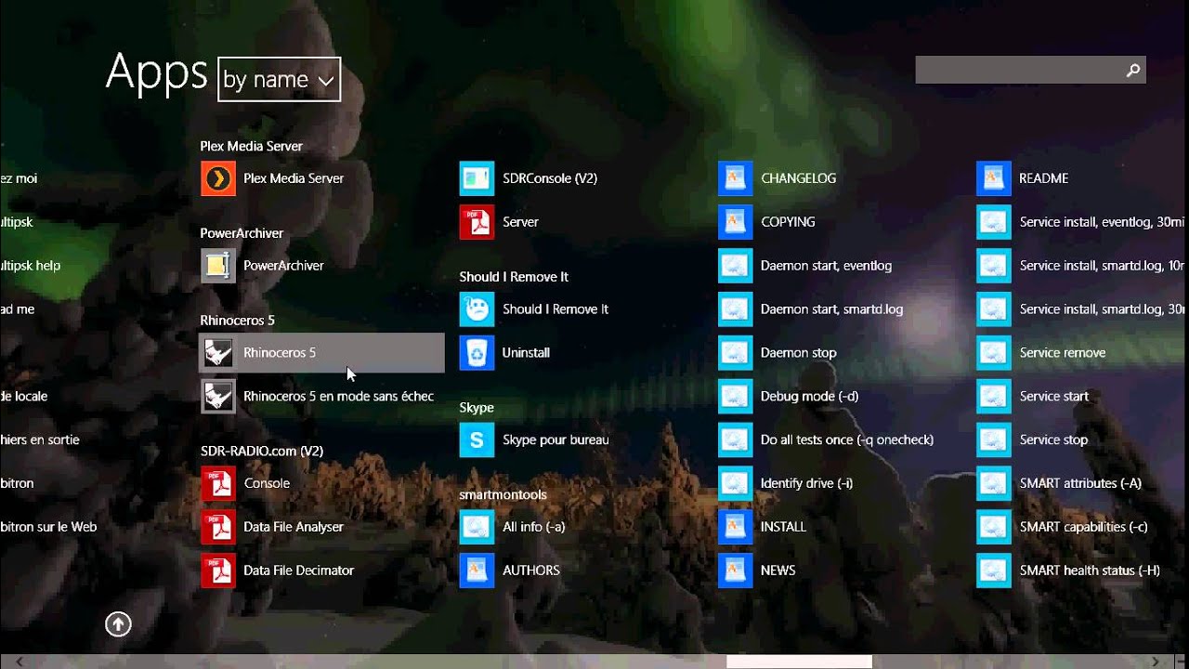
Task: Select the Skype group header
Action: pos(477,408)
